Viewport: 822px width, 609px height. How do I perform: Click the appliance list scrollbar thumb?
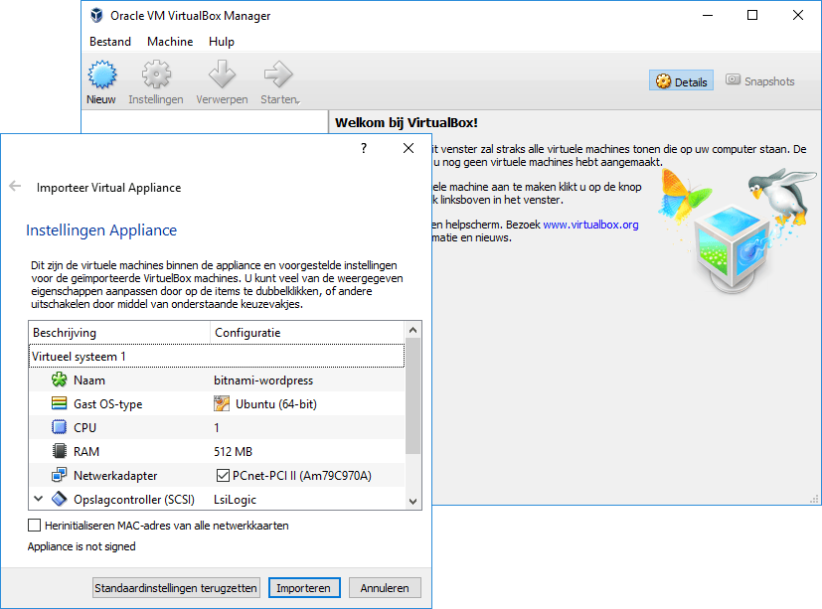[x=412, y=395]
